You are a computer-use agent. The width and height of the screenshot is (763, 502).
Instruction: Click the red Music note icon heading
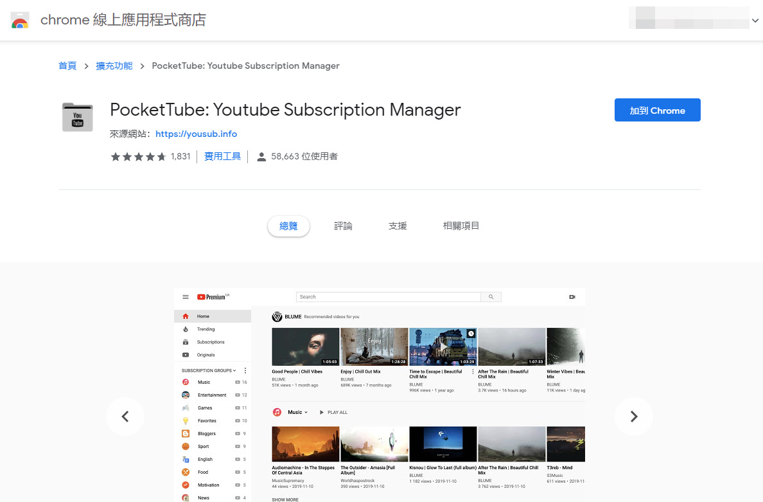tap(277, 413)
